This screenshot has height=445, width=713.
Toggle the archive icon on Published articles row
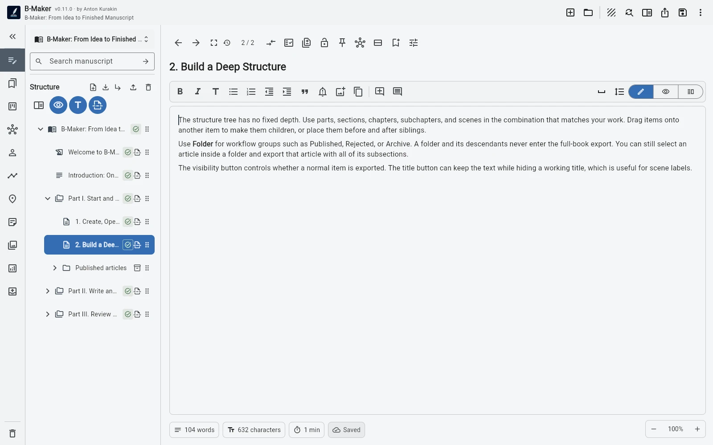pyautogui.click(x=137, y=268)
